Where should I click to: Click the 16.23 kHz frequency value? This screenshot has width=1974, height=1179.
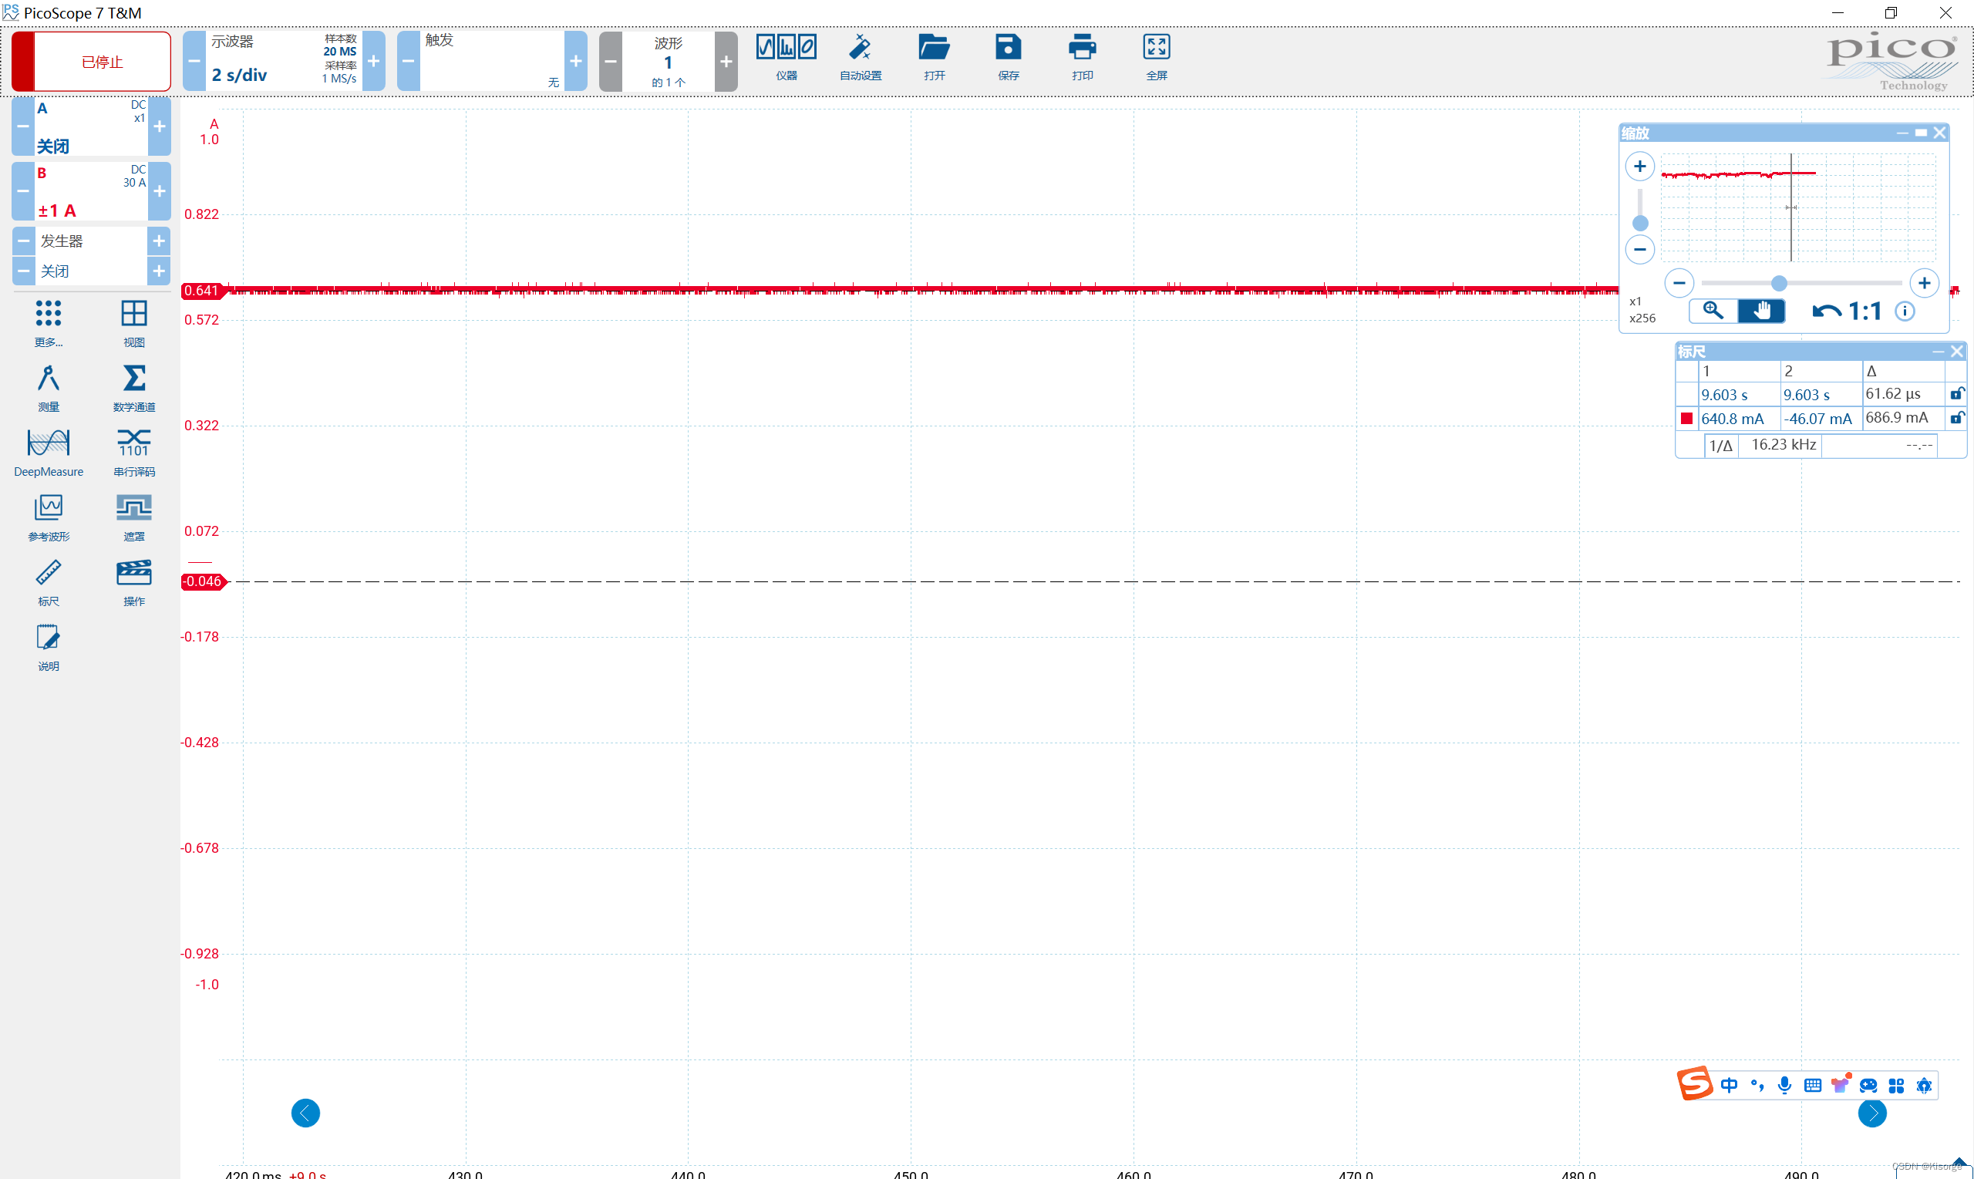tap(1784, 445)
